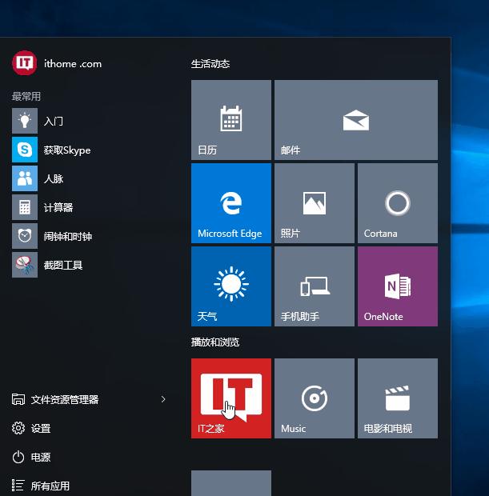Select 人脉 in most used list
The width and height of the screenshot is (489, 496).
pos(54,178)
